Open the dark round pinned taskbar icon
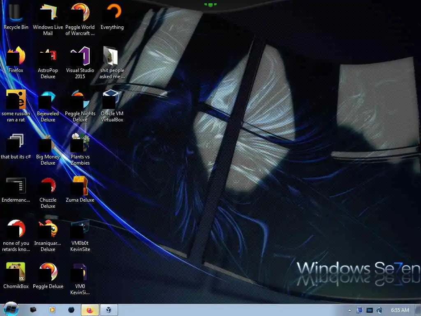The width and height of the screenshot is (421, 316). (71, 310)
